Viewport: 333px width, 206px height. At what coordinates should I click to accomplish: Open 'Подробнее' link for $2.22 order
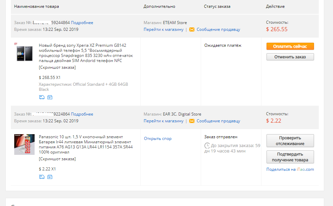pos(82,114)
